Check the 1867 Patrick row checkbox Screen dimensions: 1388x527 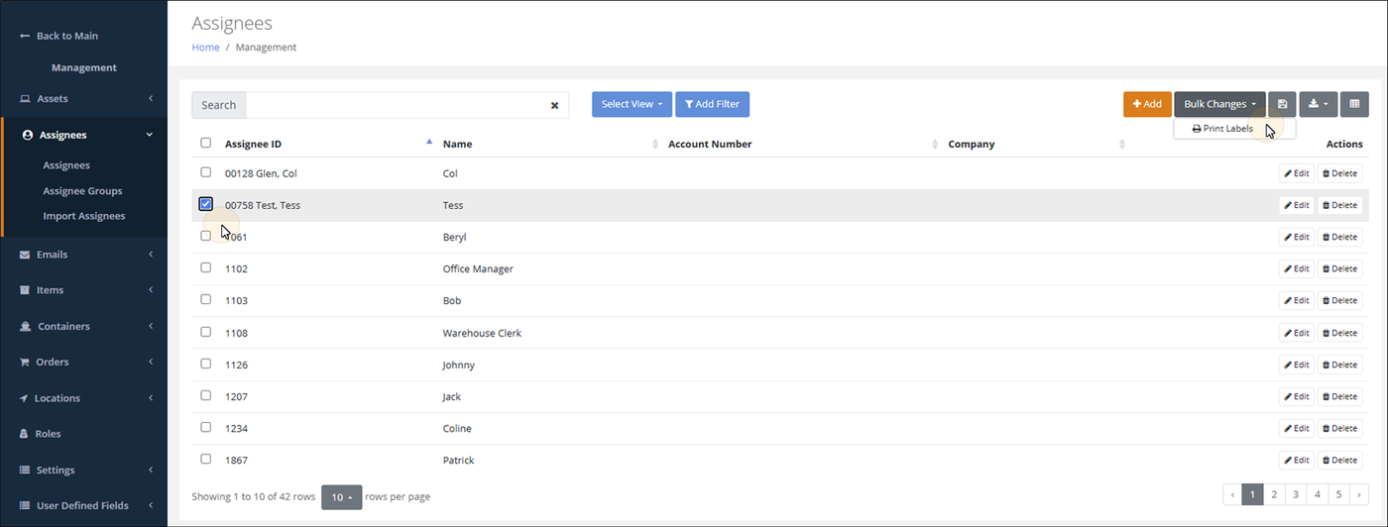click(x=206, y=459)
